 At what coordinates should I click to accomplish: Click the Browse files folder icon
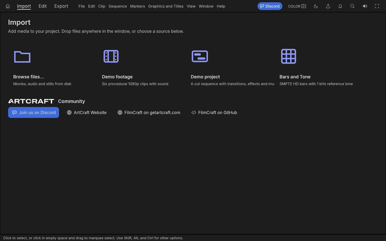(22, 57)
